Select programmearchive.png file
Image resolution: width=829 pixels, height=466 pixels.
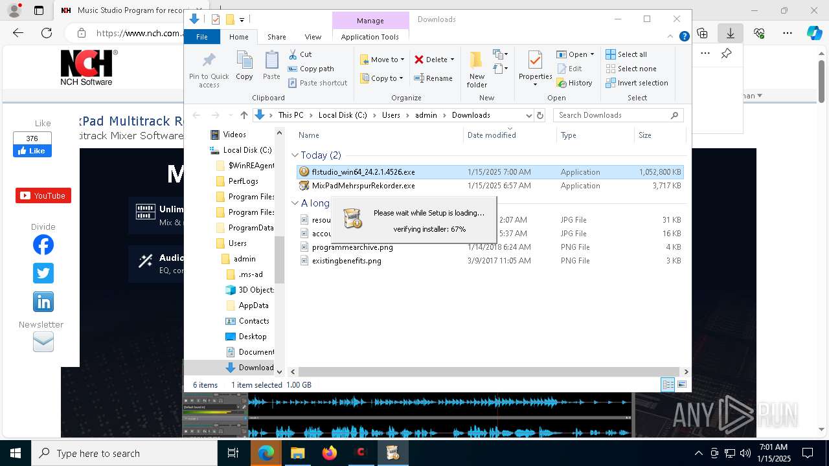click(352, 247)
